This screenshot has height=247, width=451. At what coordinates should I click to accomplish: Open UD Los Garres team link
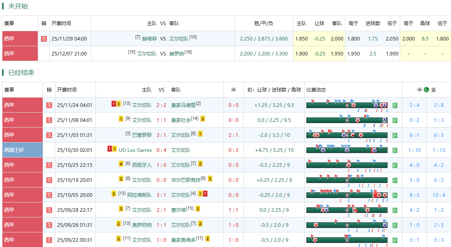tap(135, 150)
